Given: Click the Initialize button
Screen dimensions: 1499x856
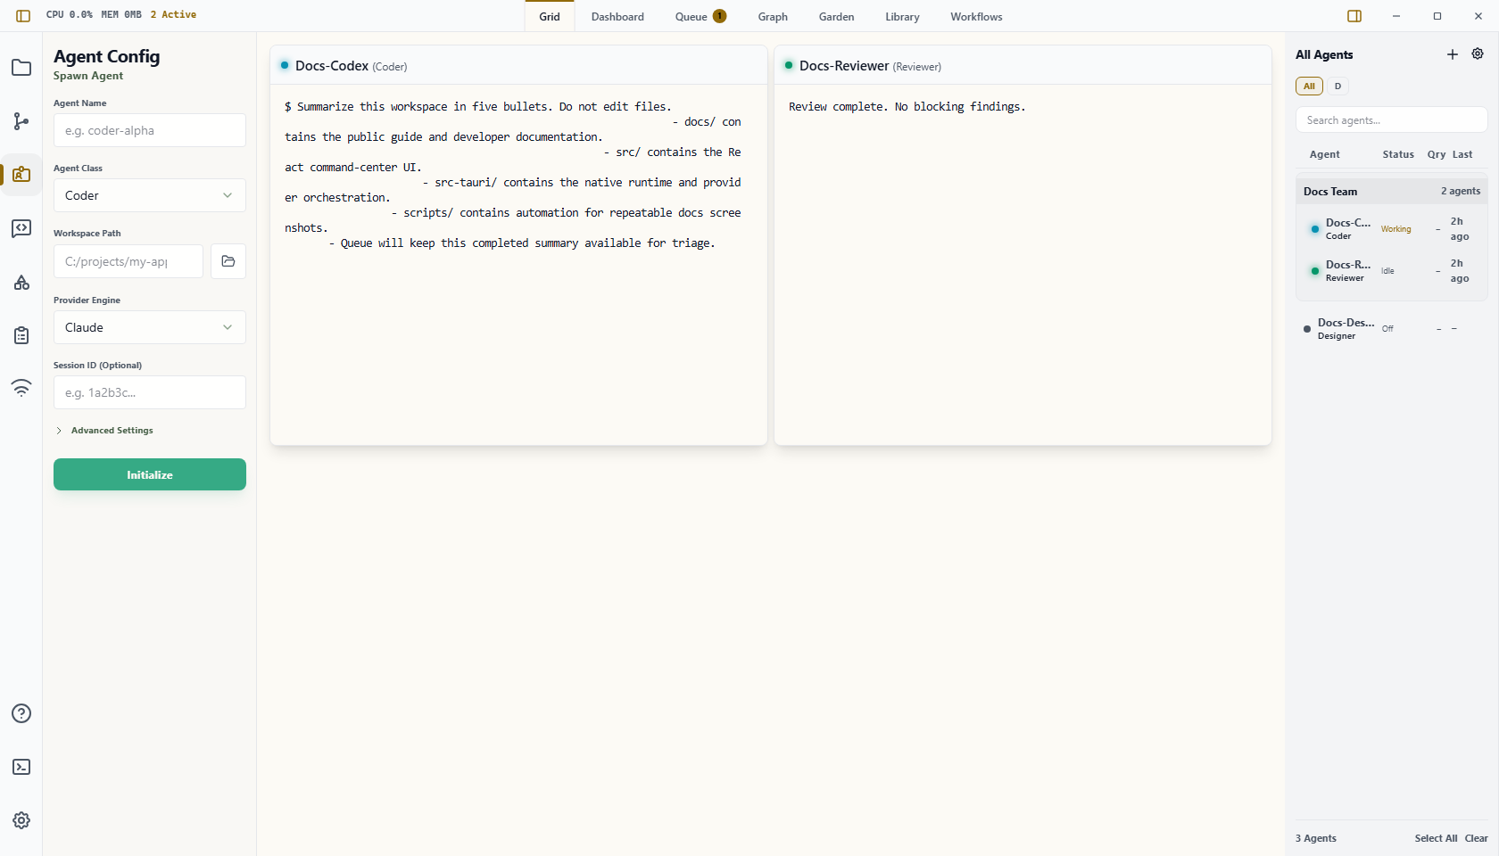Looking at the screenshot, I should [x=150, y=474].
